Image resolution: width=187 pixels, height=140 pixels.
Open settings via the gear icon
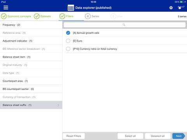[x=171, y=8]
